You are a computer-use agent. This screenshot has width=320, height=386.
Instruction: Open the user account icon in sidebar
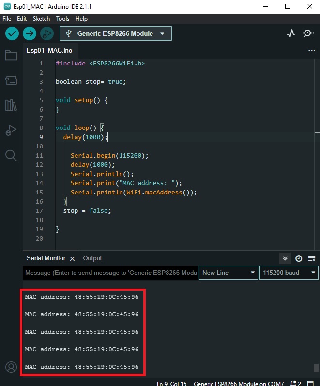point(11,367)
